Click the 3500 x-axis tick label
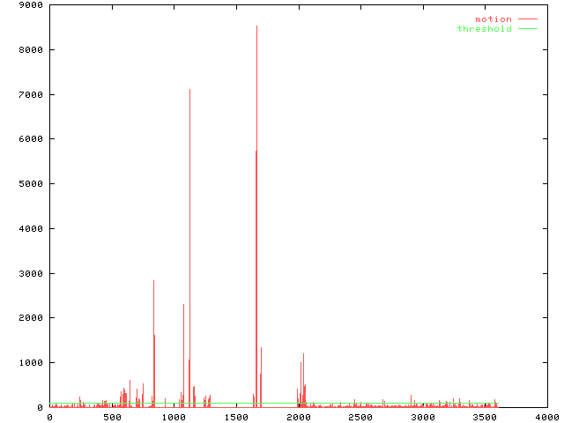Viewport: 564px width, 423px height. pyautogui.click(x=484, y=417)
